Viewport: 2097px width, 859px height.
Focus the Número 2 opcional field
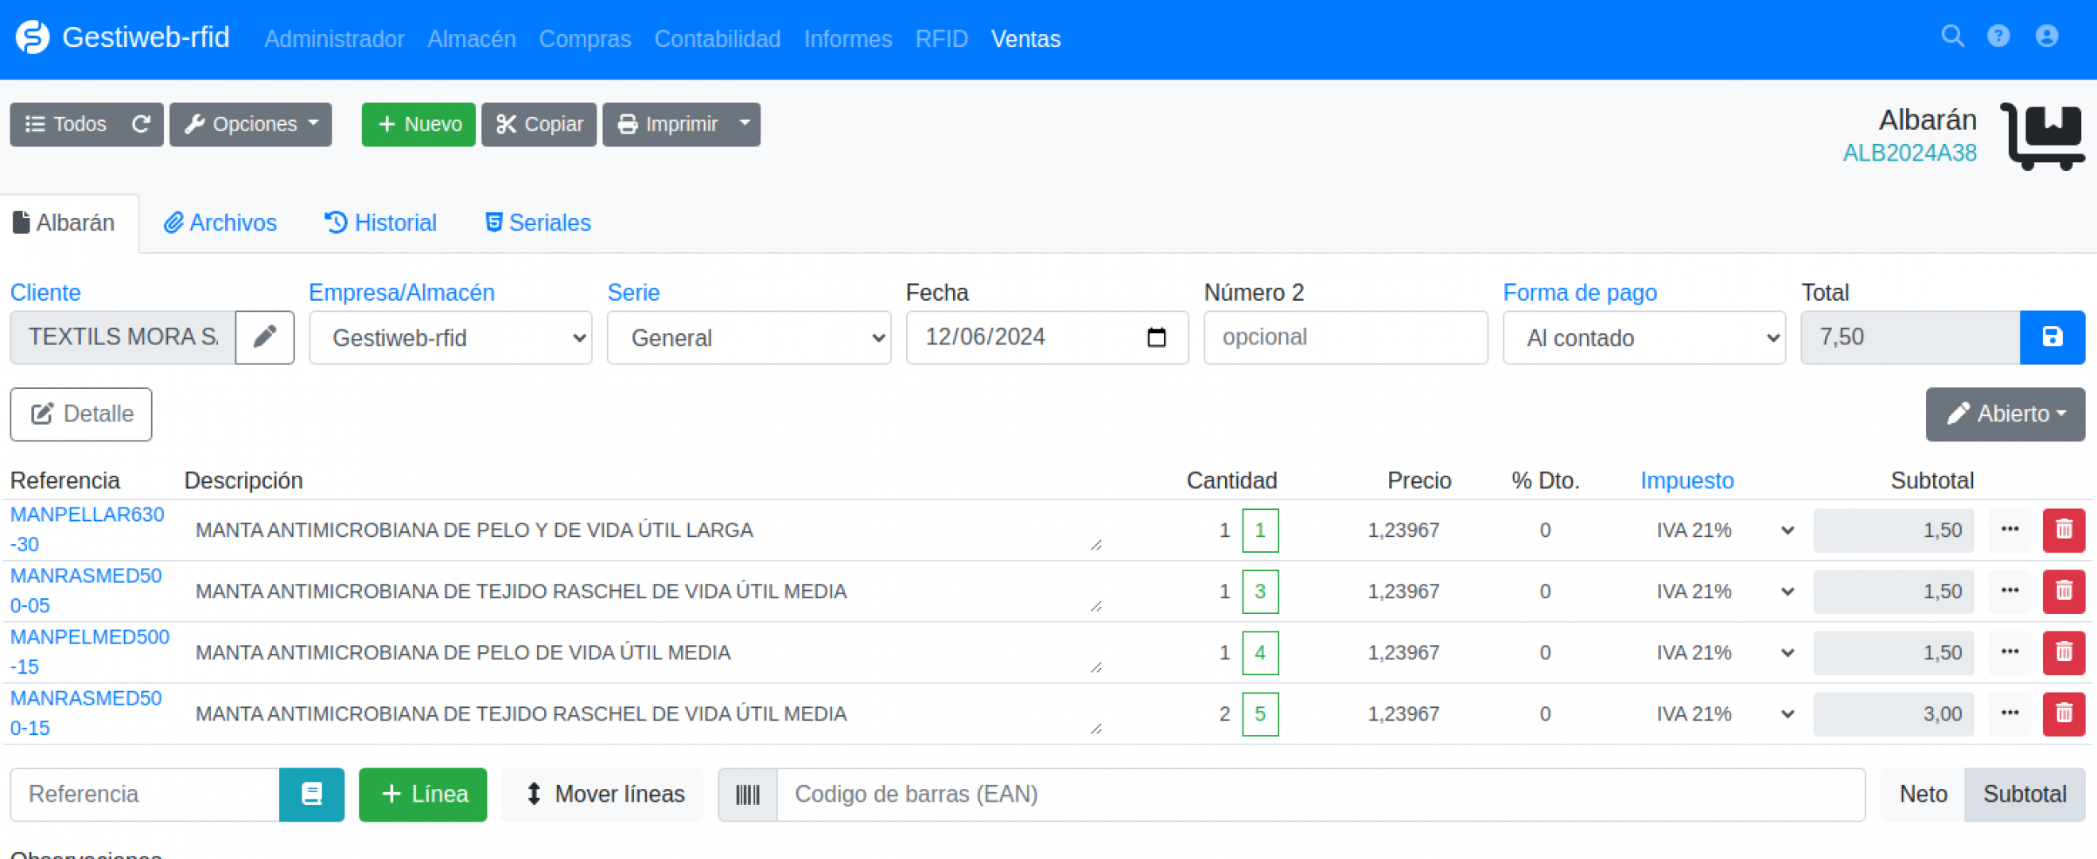[x=1346, y=337]
